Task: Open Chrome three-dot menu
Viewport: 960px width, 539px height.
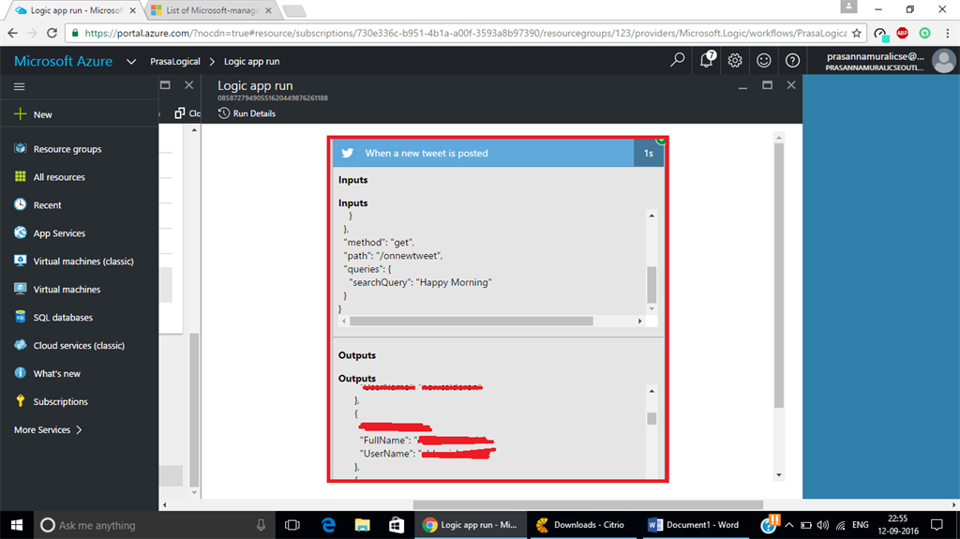Action: [x=947, y=33]
